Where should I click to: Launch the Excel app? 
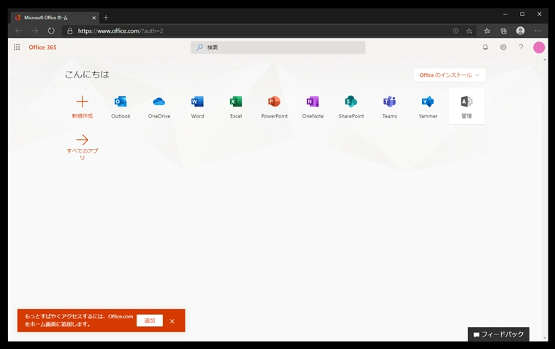(236, 106)
